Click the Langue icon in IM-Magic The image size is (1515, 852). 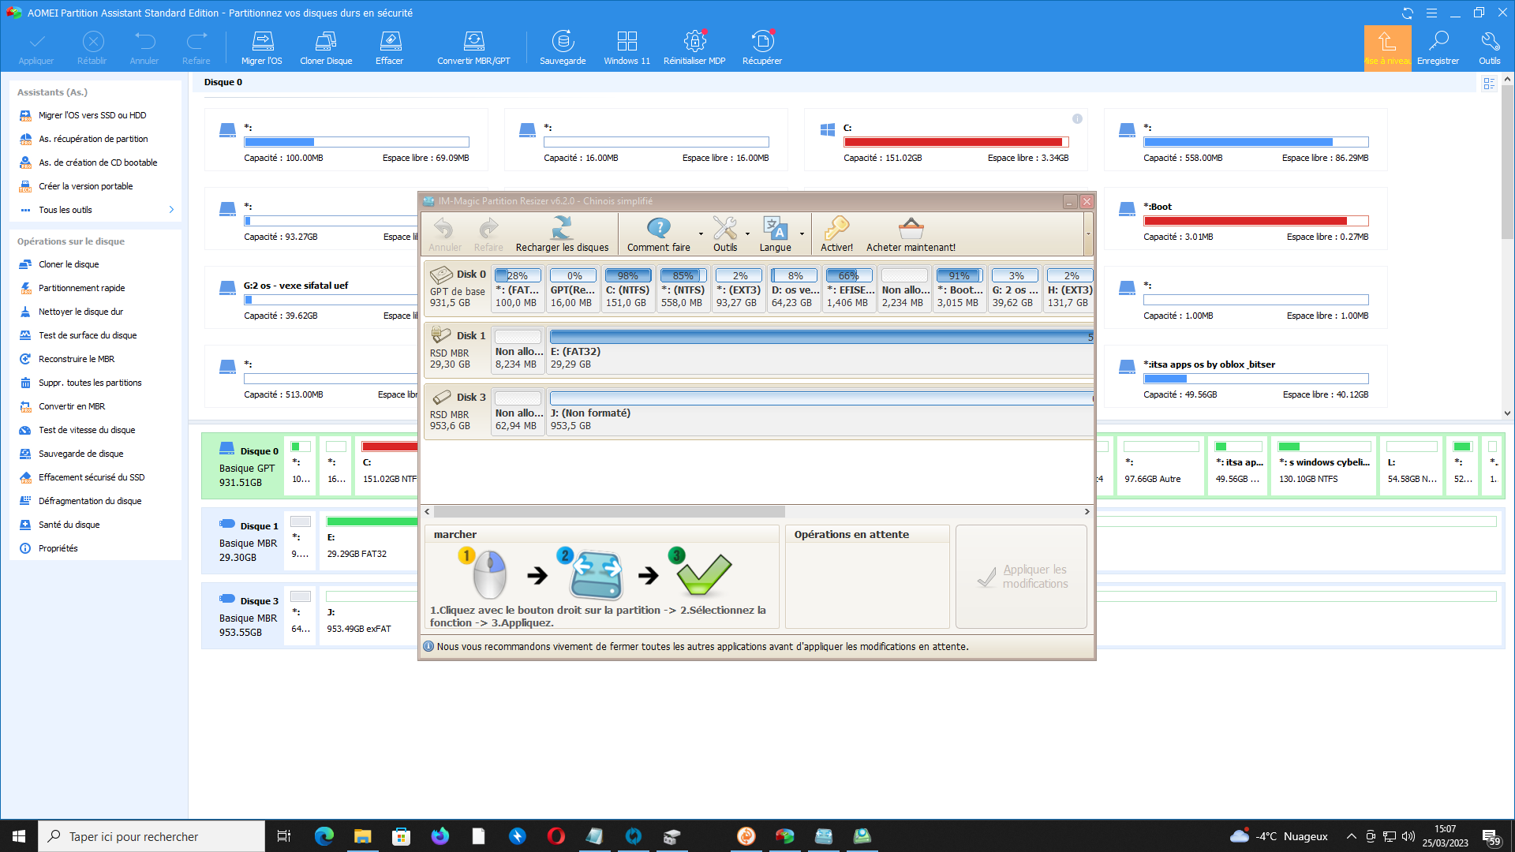(775, 234)
